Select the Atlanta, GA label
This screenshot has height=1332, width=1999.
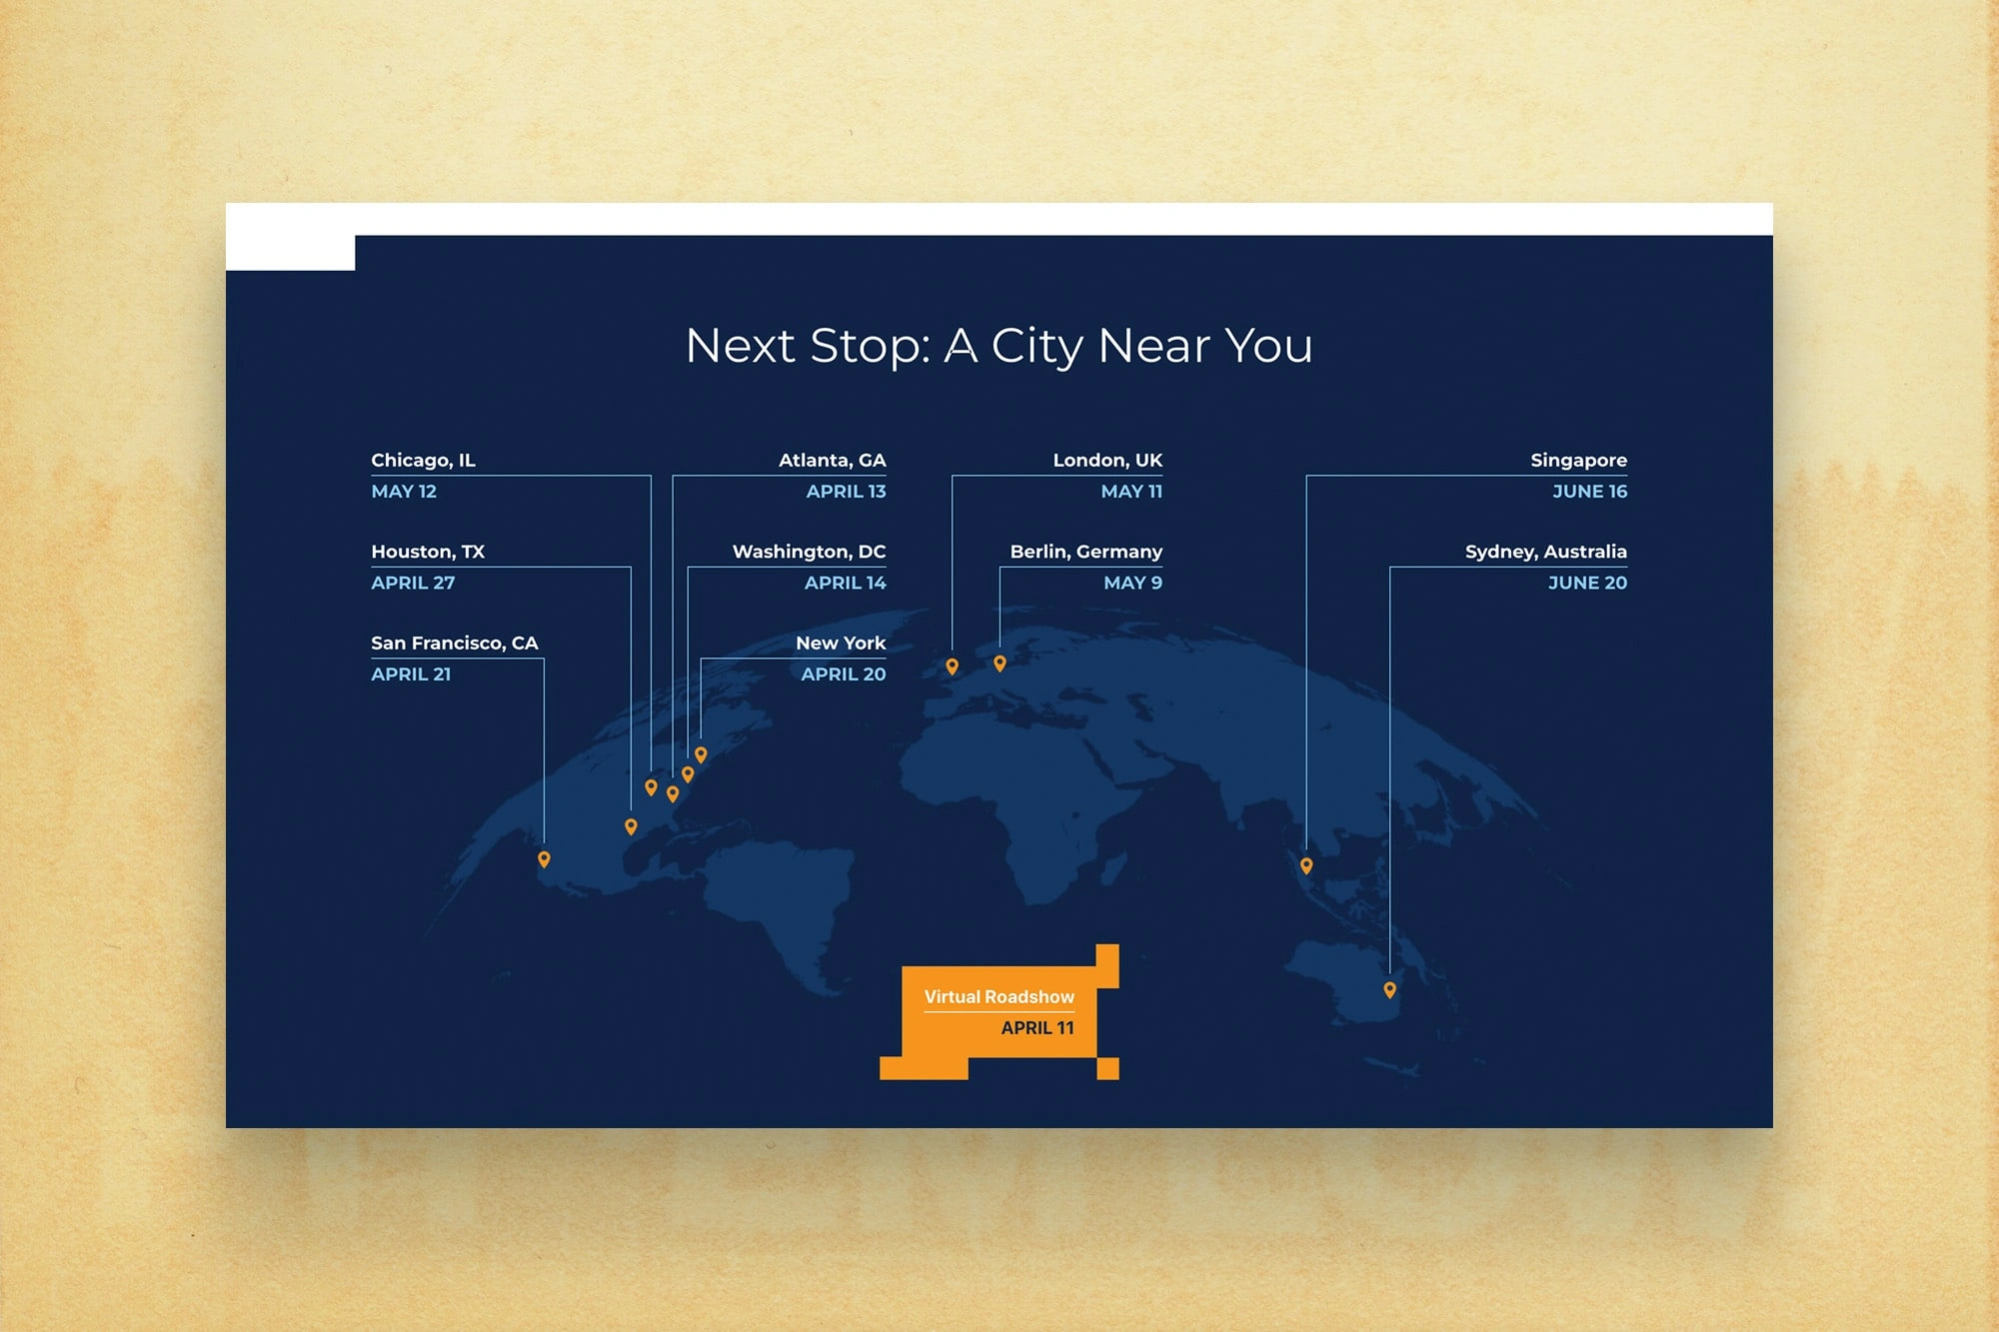(x=833, y=461)
